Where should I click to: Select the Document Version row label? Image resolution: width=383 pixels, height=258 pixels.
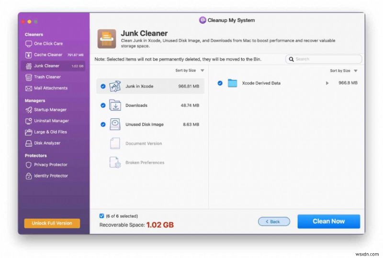tap(144, 143)
